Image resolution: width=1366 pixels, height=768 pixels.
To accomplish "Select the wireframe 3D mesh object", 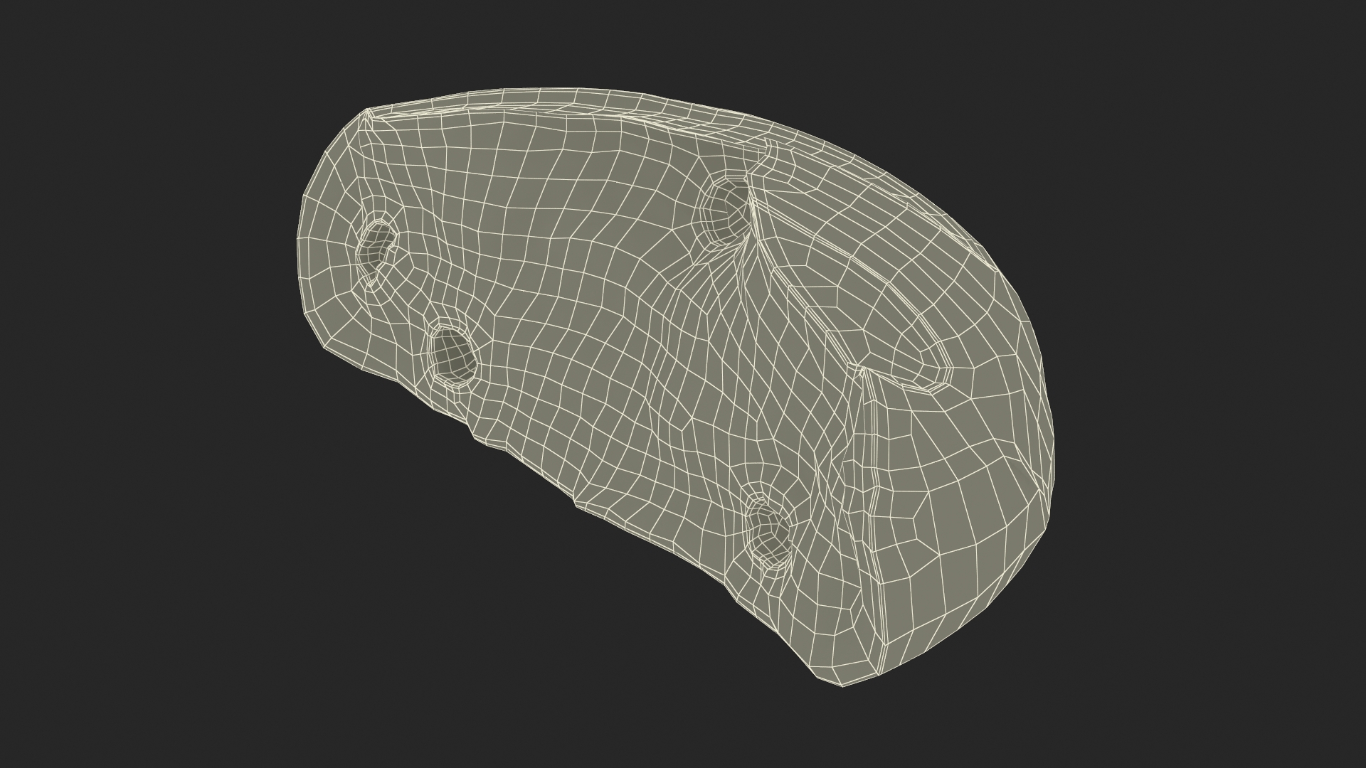I will click(x=674, y=388).
